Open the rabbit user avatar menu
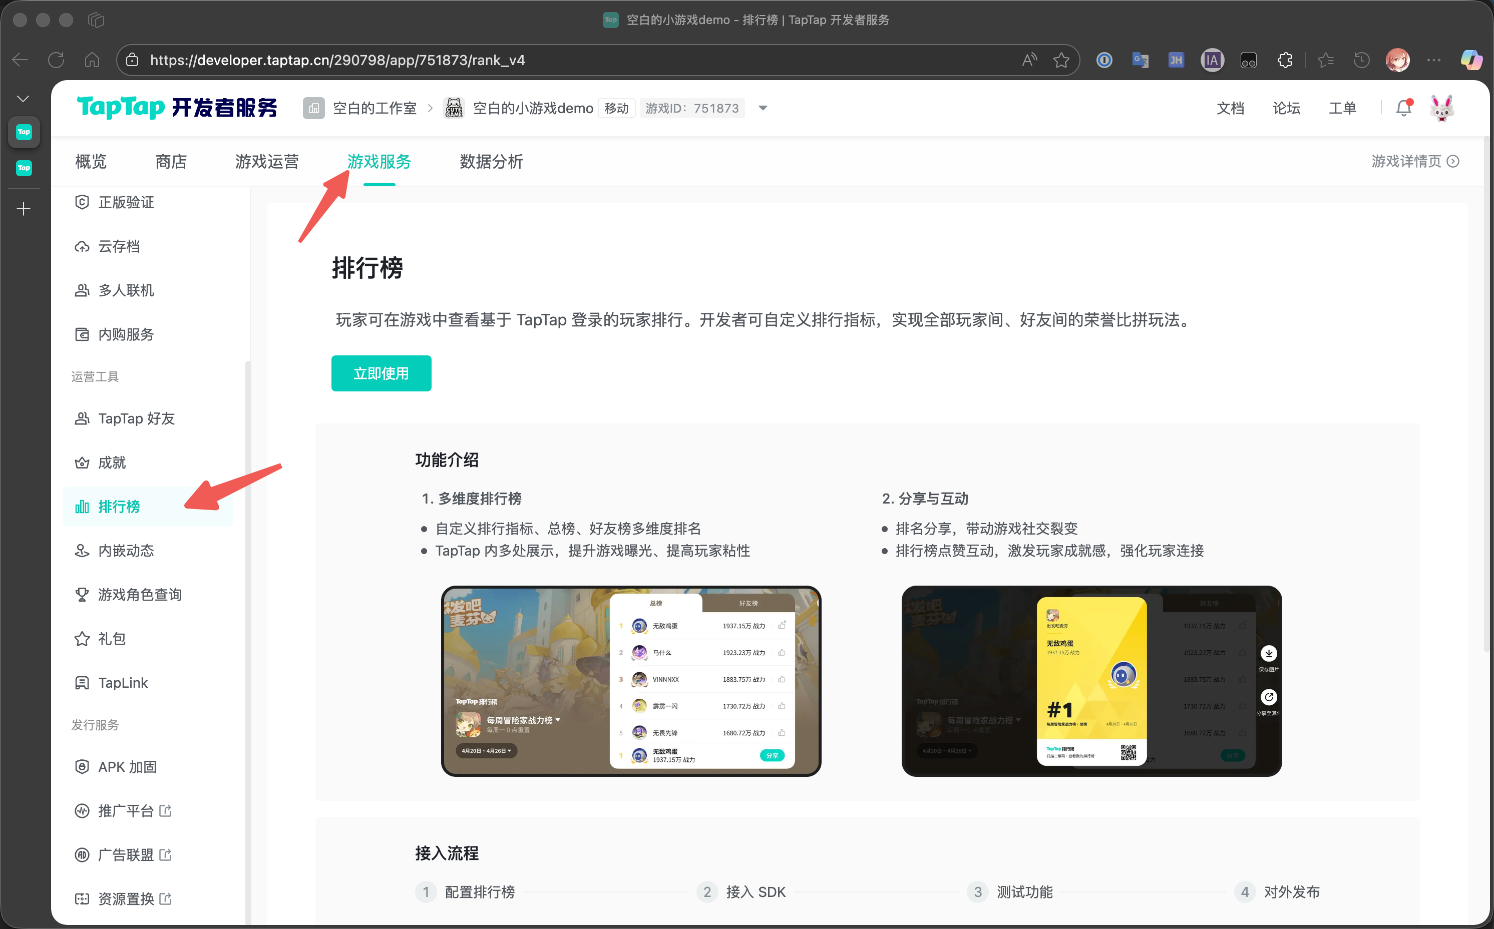This screenshot has width=1494, height=929. coord(1441,108)
